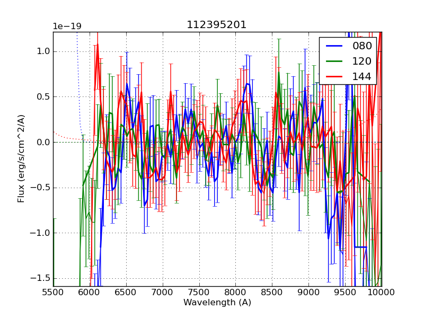The image size is (424, 318).
Task: Click the 7500 x-axis tick label
Action: click(x=199, y=292)
